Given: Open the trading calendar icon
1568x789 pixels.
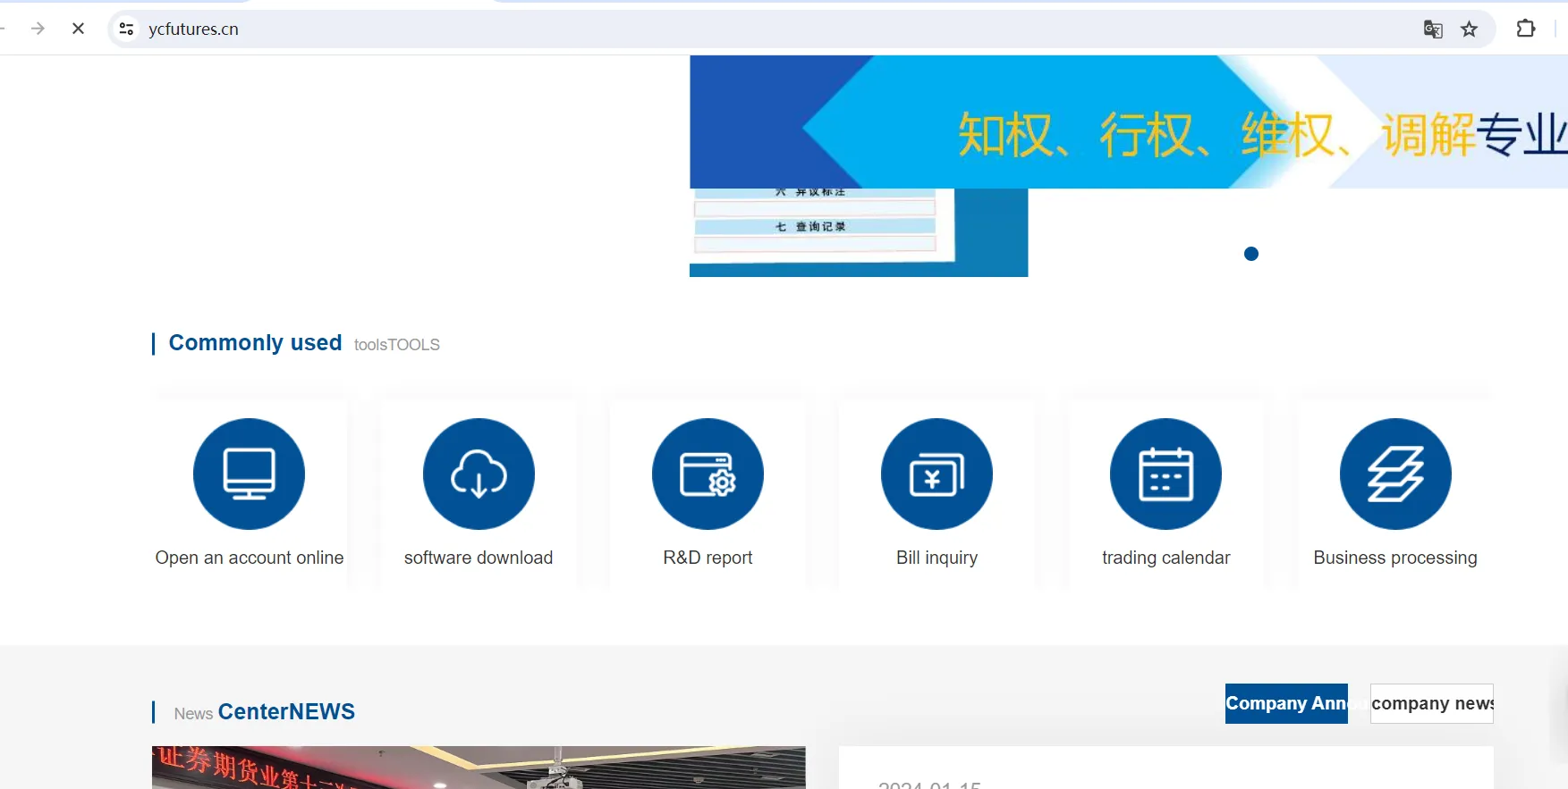Looking at the screenshot, I should (x=1165, y=474).
